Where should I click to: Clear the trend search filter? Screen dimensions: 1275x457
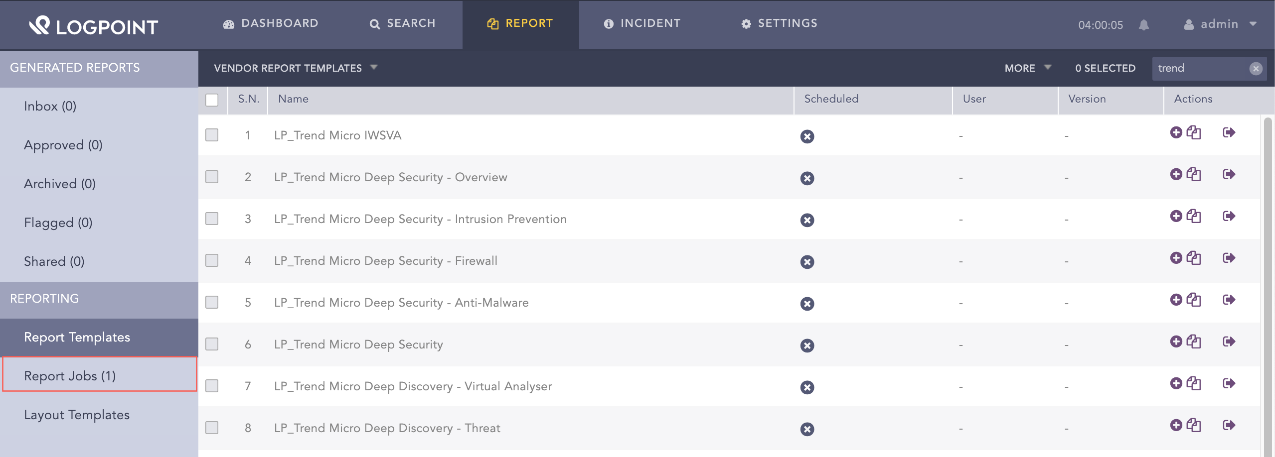1256,68
